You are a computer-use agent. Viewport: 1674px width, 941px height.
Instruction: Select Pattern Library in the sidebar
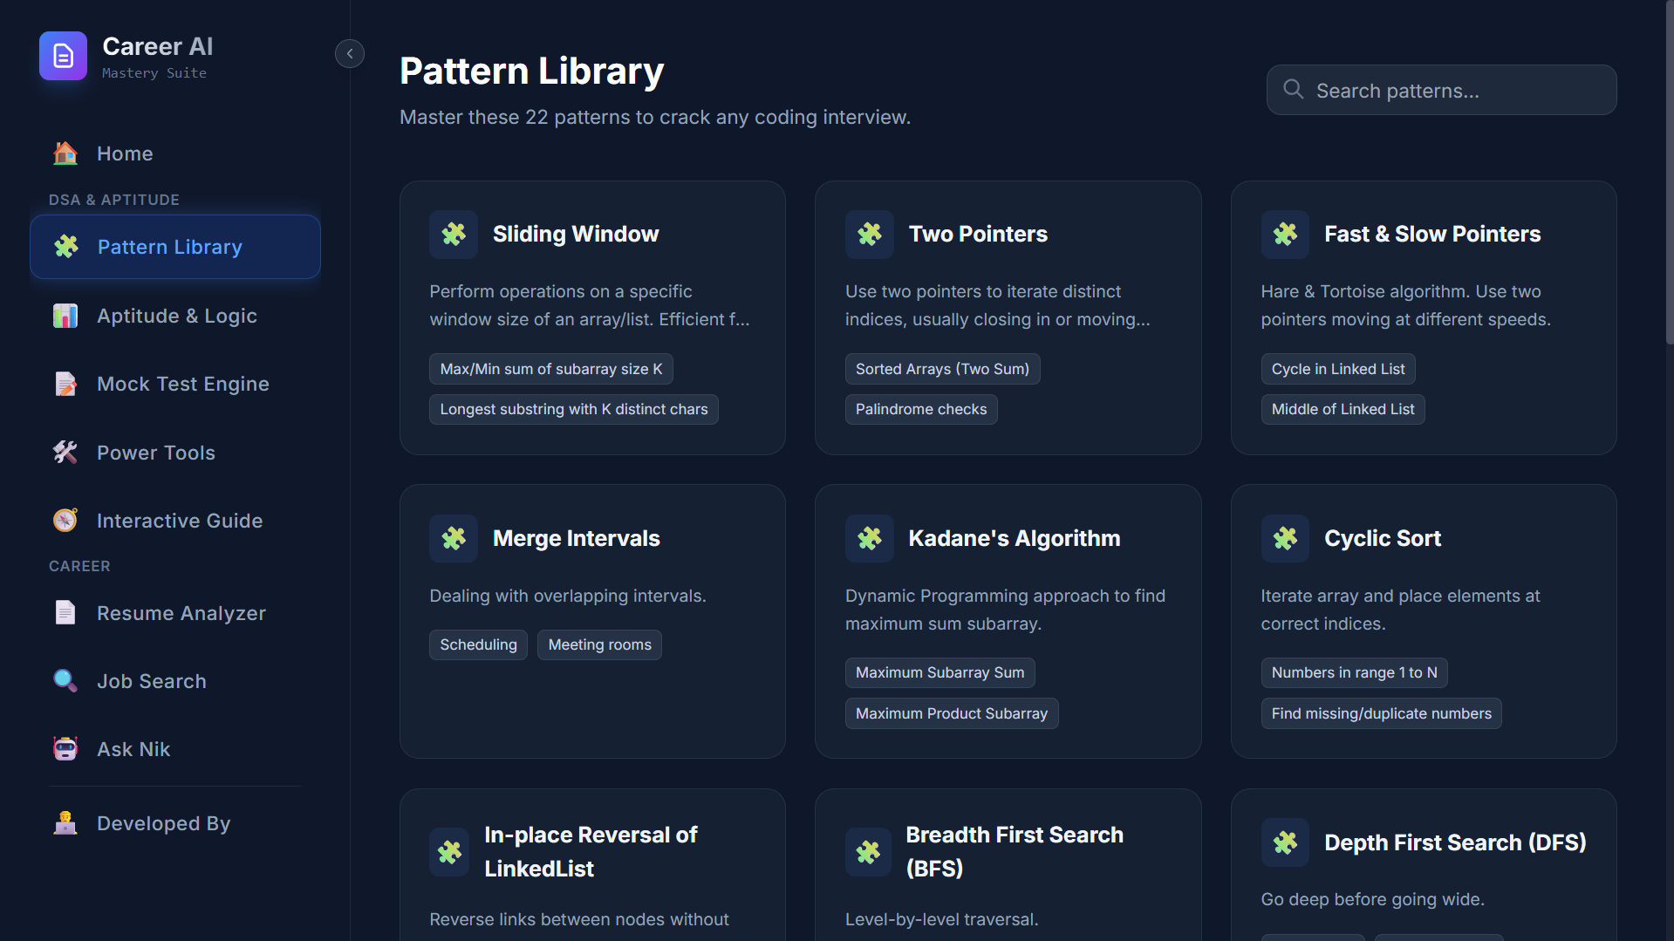tap(169, 247)
